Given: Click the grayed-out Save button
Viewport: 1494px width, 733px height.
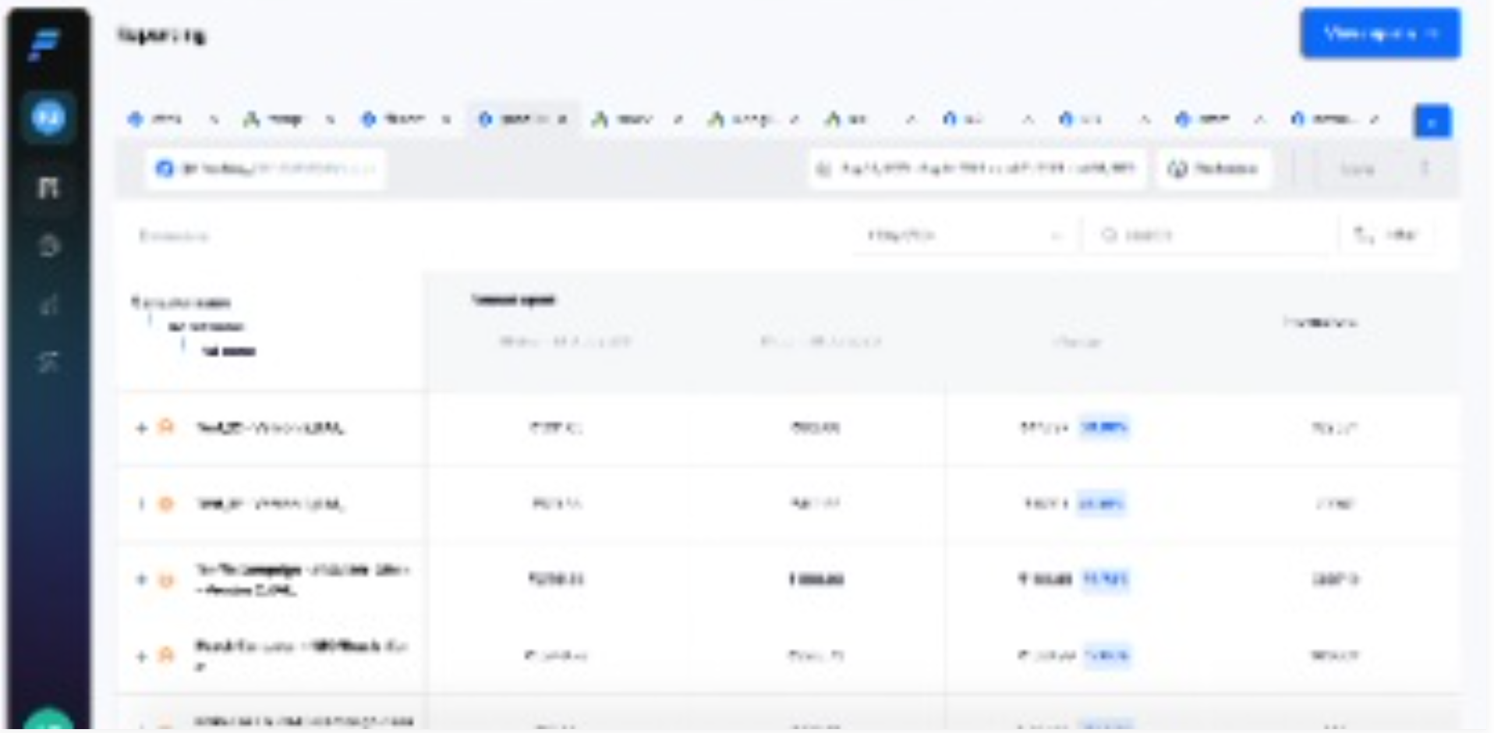Looking at the screenshot, I should coord(1357,168).
